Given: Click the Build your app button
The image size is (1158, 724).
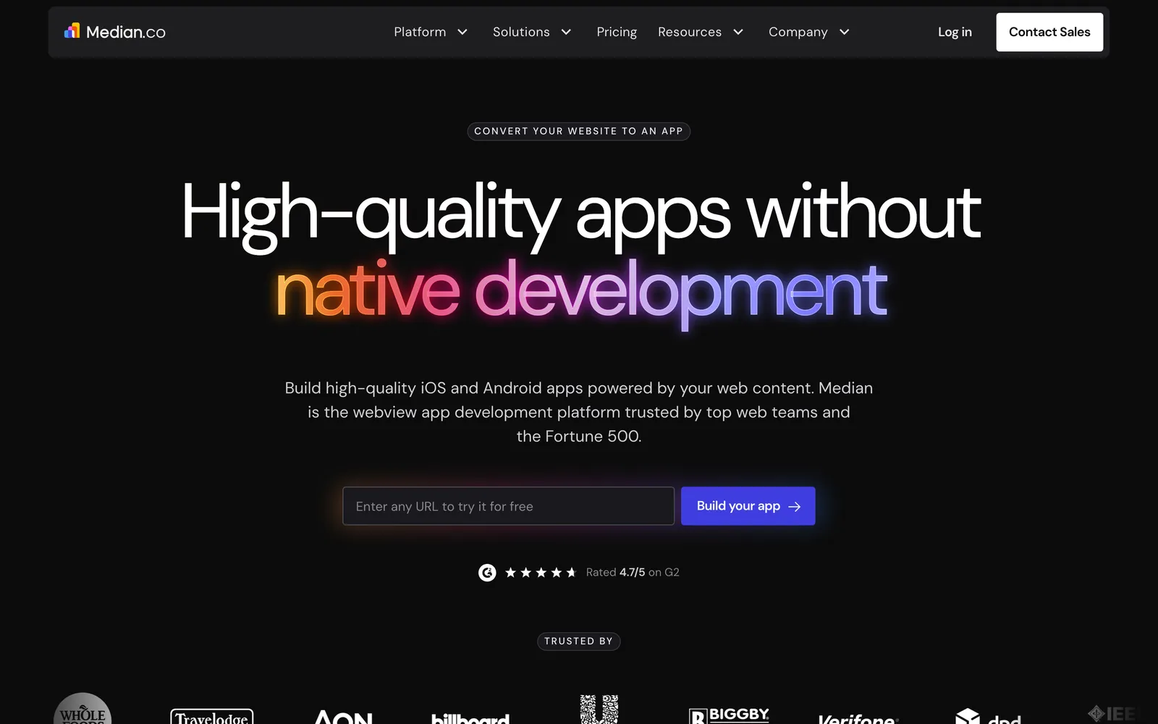Looking at the screenshot, I should click(x=748, y=506).
